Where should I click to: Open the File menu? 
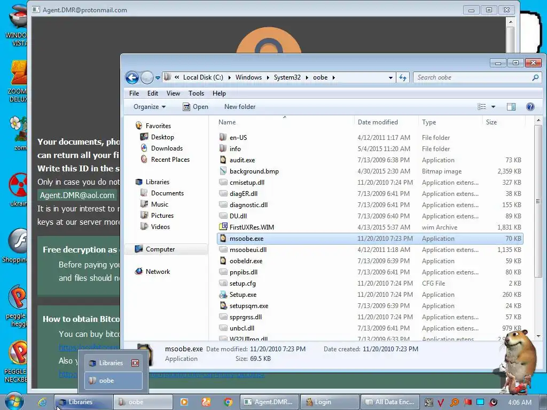click(x=134, y=93)
